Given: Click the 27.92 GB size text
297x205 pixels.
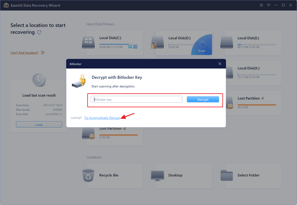Looking at the screenshot, I should click(x=104, y=137).
